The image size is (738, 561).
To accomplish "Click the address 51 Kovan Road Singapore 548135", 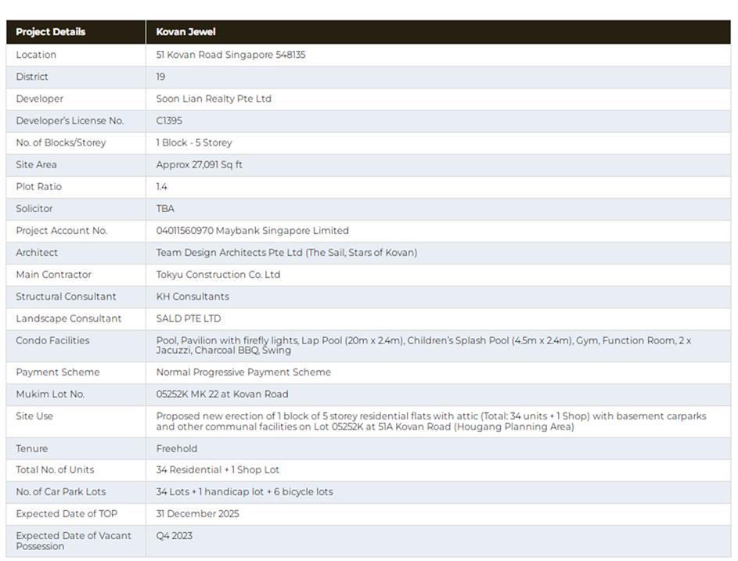I will tap(230, 55).
